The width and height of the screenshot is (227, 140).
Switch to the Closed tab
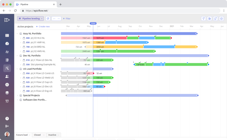39,135
